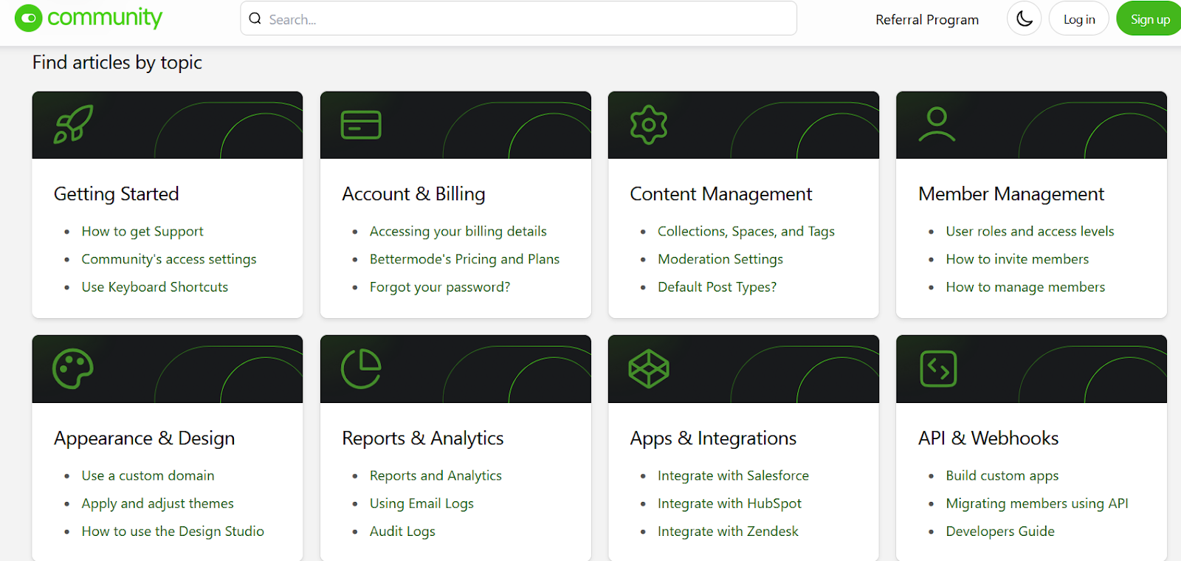Click the Log in button
Viewport: 1181px width, 561px height.
[1079, 19]
